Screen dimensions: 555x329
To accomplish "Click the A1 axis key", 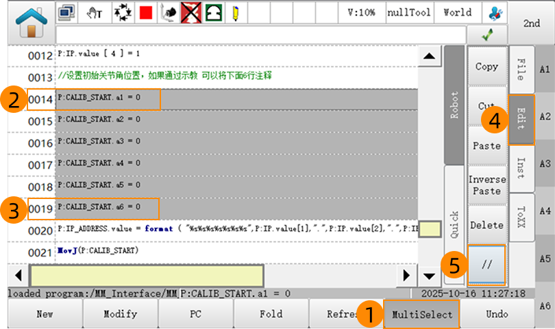I will pos(545,69).
